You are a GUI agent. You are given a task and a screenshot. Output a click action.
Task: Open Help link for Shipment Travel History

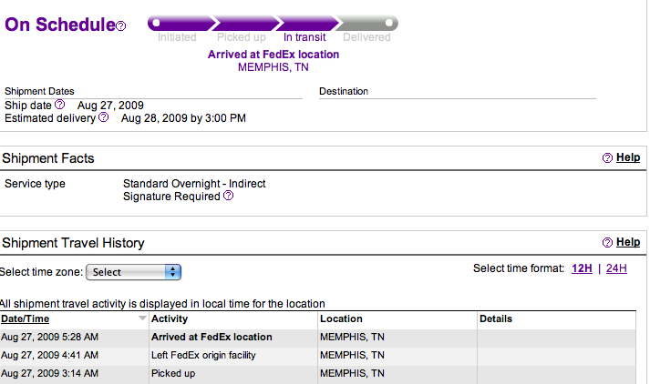tap(628, 242)
